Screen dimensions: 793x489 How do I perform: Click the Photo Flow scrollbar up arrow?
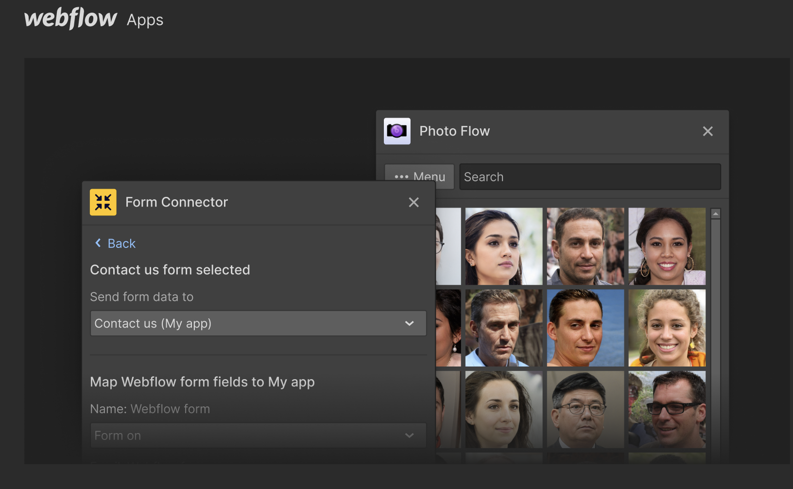[x=716, y=214]
